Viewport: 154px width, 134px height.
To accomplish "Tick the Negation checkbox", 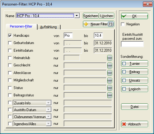I will pos(123,24).
